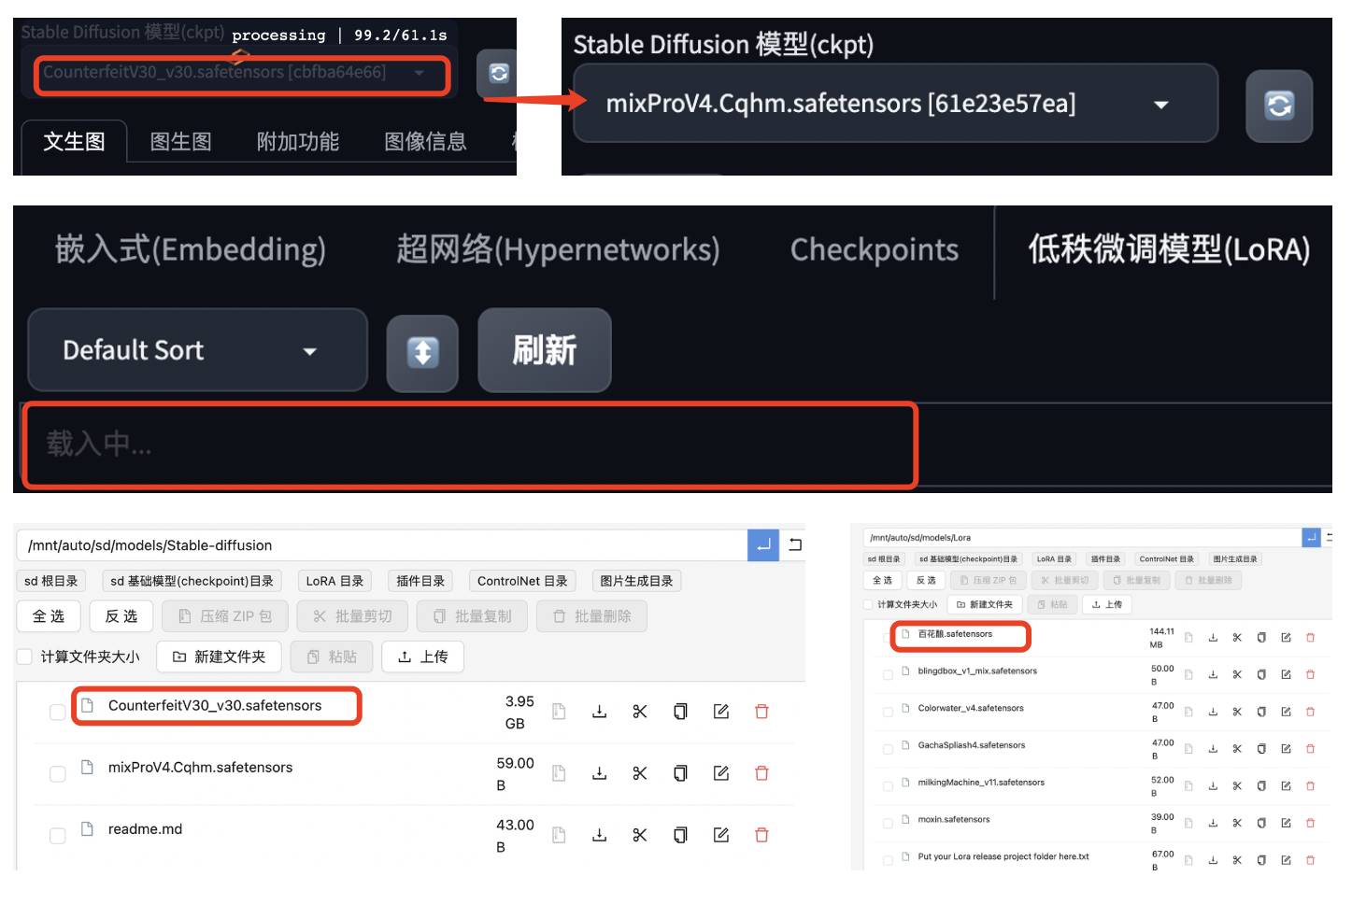1366x904 pixels.
Task: Select the 低秩微调模型(LoRA) tab
Action: (x=1169, y=249)
